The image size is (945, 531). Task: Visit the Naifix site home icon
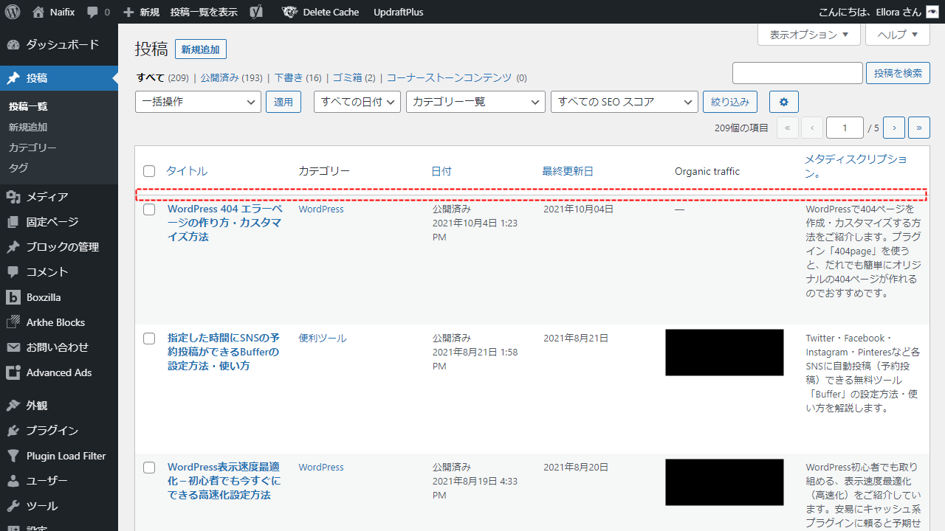point(38,12)
